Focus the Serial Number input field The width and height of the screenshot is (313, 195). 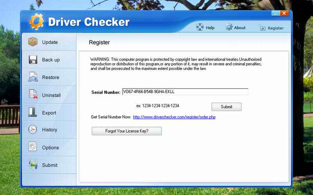click(185, 92)
